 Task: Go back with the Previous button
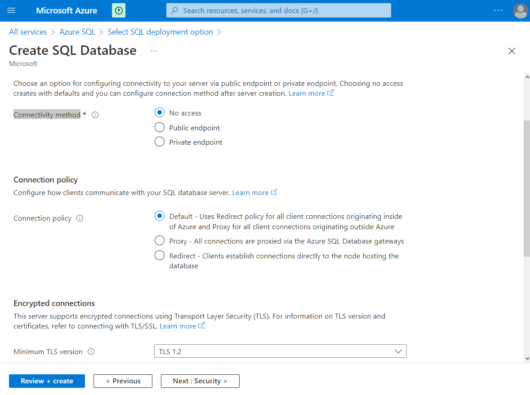[x=123, y=381]
